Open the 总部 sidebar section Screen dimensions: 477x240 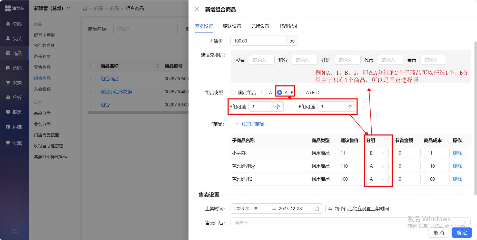14,24
